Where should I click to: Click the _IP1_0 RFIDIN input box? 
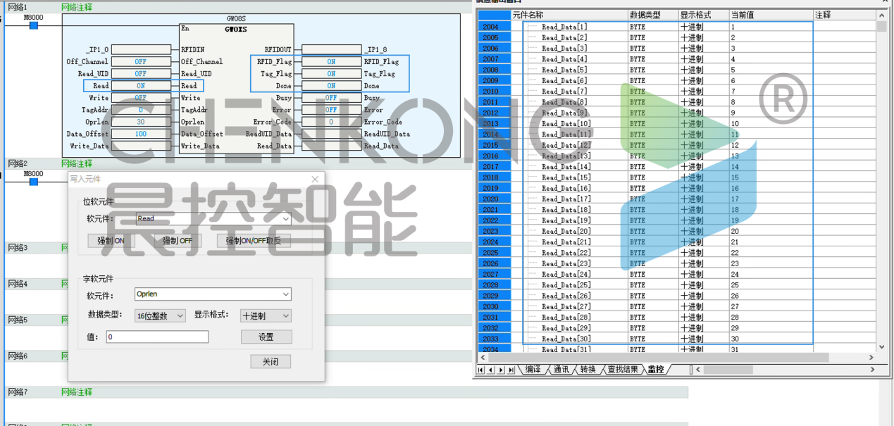[141, 50]
